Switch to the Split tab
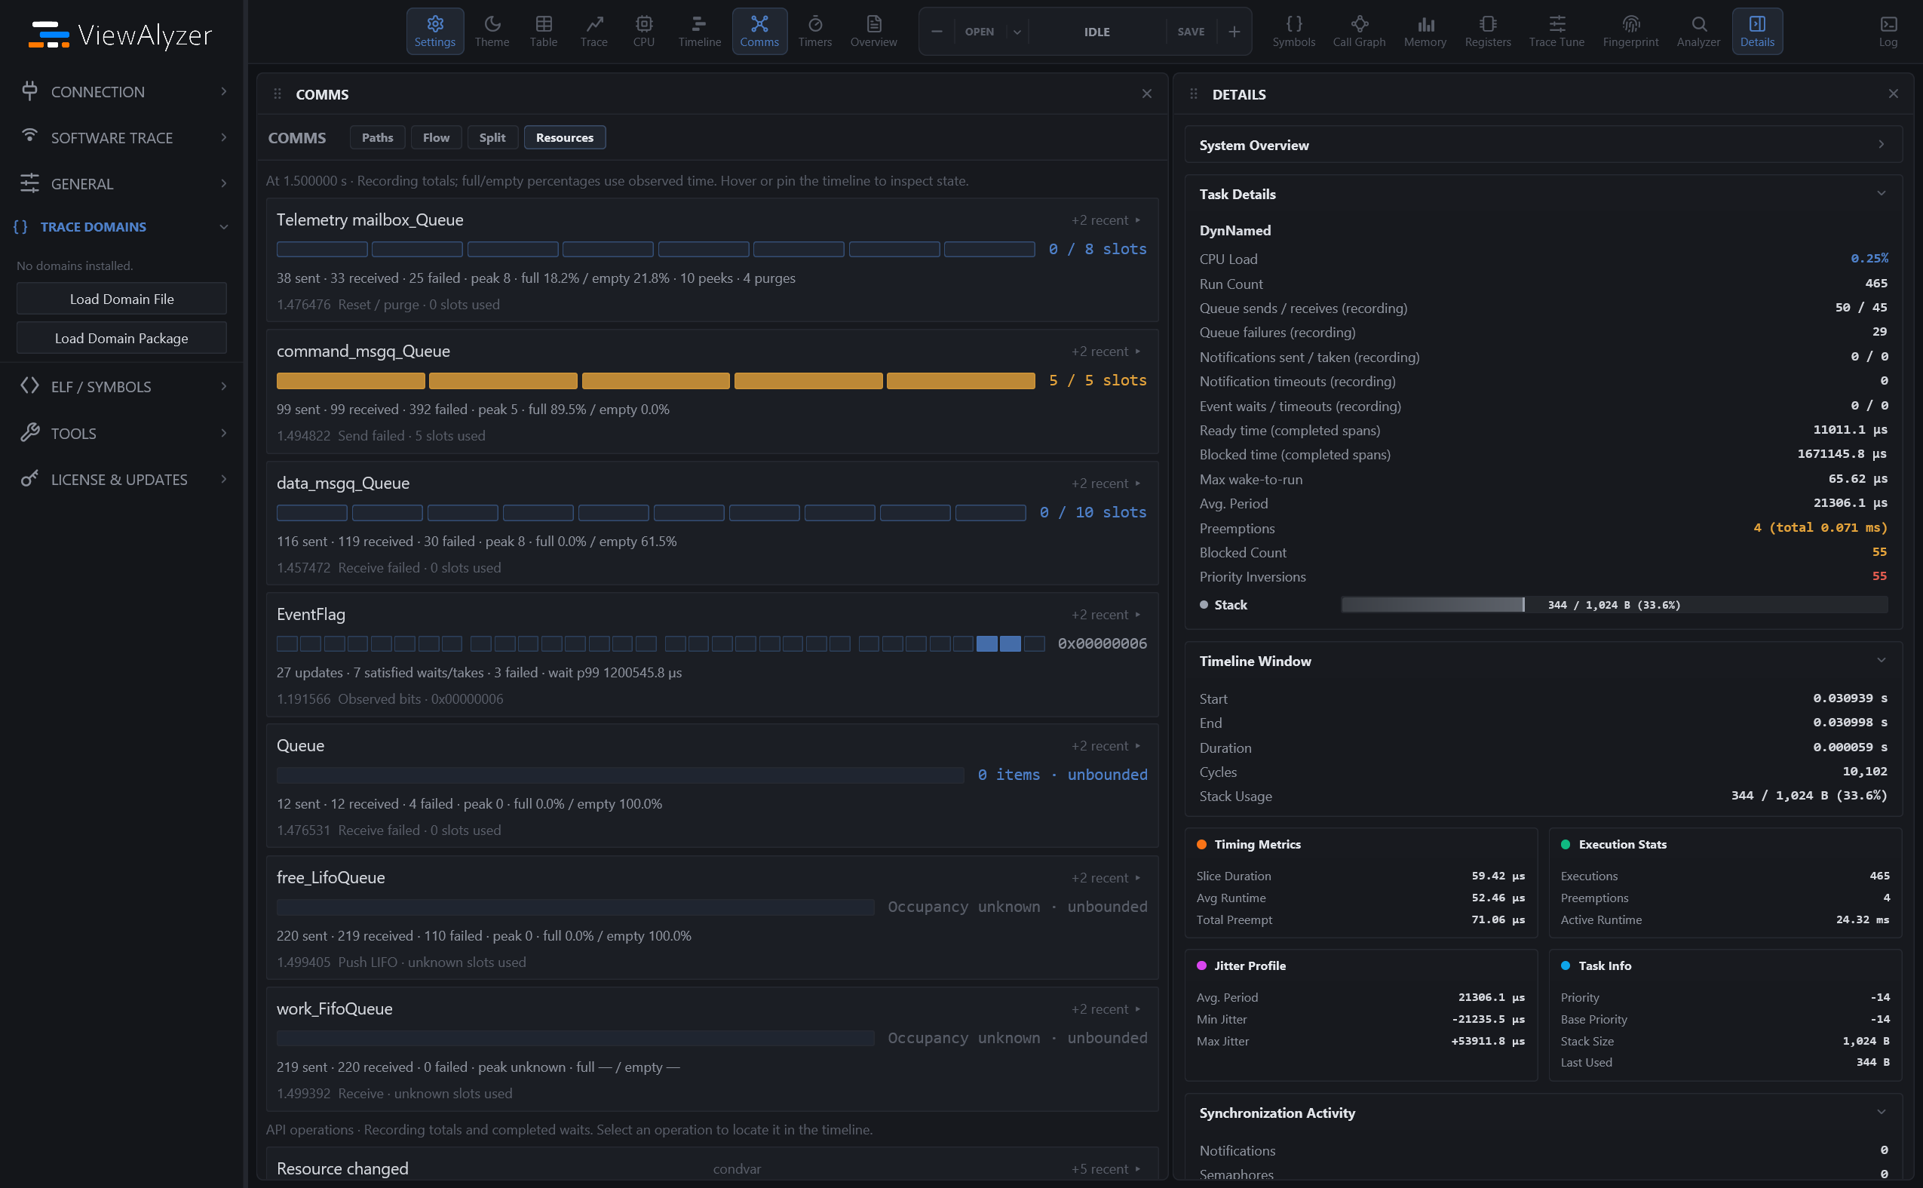The width and height of the screenshot is (1923, 1188). click(492, 137)
